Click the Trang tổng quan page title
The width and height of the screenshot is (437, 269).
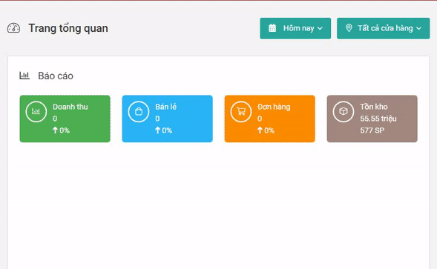tap(68, 28)
